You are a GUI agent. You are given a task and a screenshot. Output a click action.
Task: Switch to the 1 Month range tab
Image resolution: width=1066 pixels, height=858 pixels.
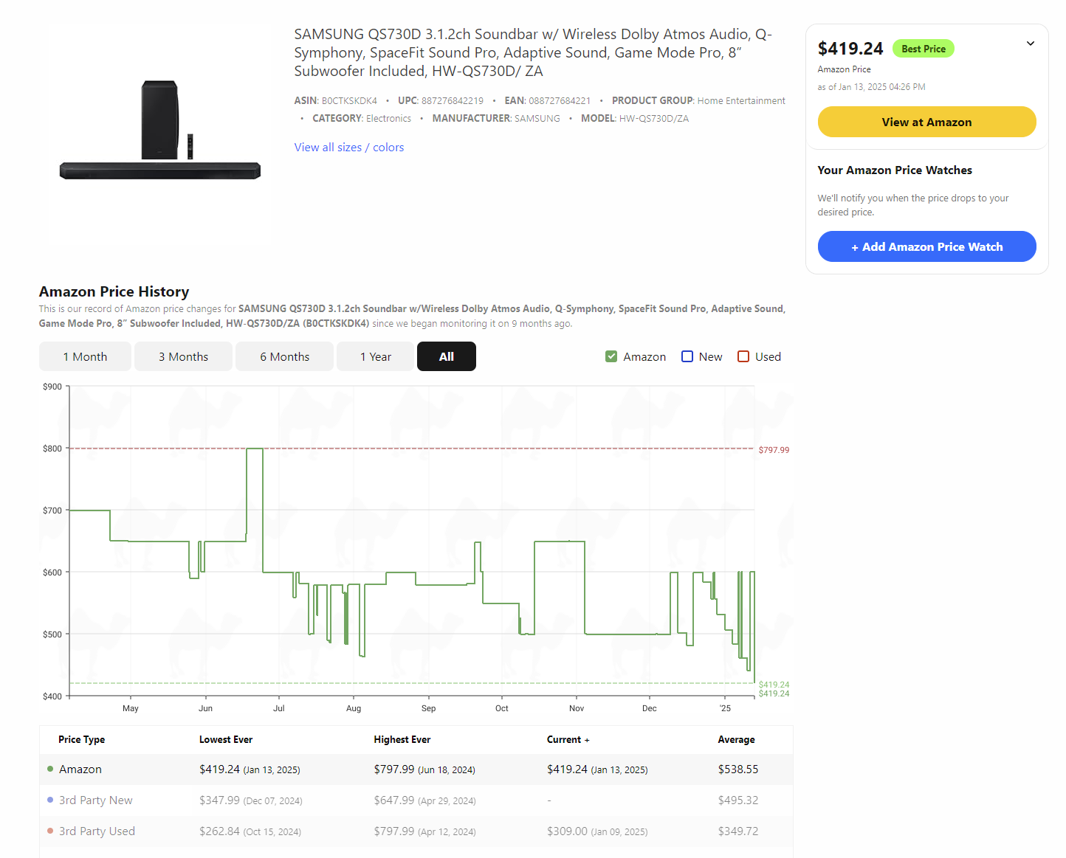(85, 356)
